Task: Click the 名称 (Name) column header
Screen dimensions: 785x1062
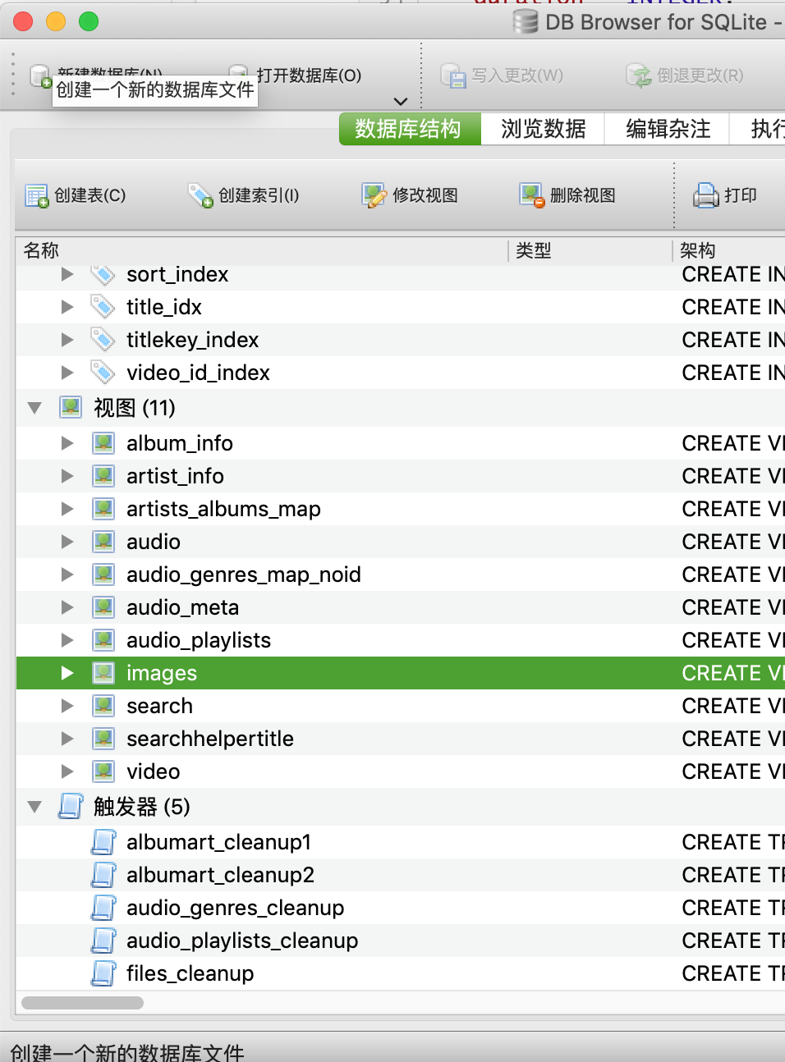Action: pyautogui.click(x=41, y=250)
